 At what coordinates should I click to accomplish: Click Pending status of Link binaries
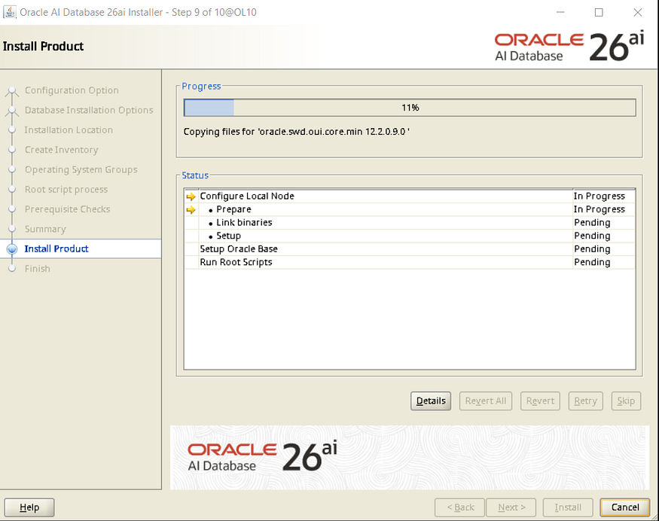592,223
